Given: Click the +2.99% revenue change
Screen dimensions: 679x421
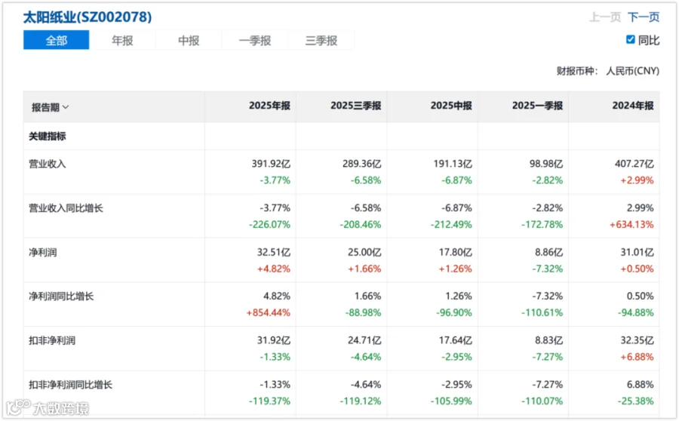Looking at the screenshot, I should [x=637, y=180].
